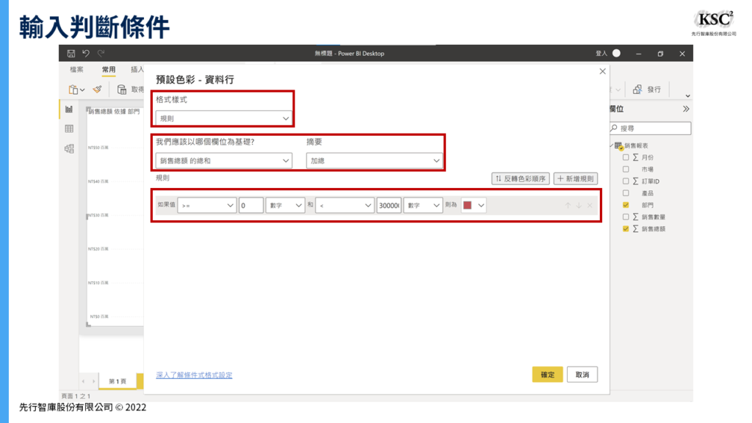Collapse the 銷售報表 table tree
The image size is (752, 423).
click(612, 146)
